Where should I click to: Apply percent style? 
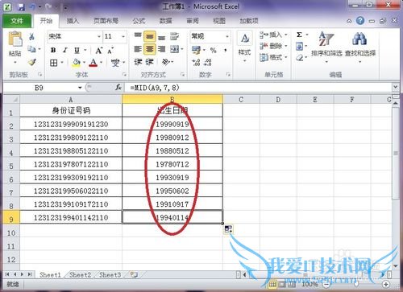click(213, 50)
